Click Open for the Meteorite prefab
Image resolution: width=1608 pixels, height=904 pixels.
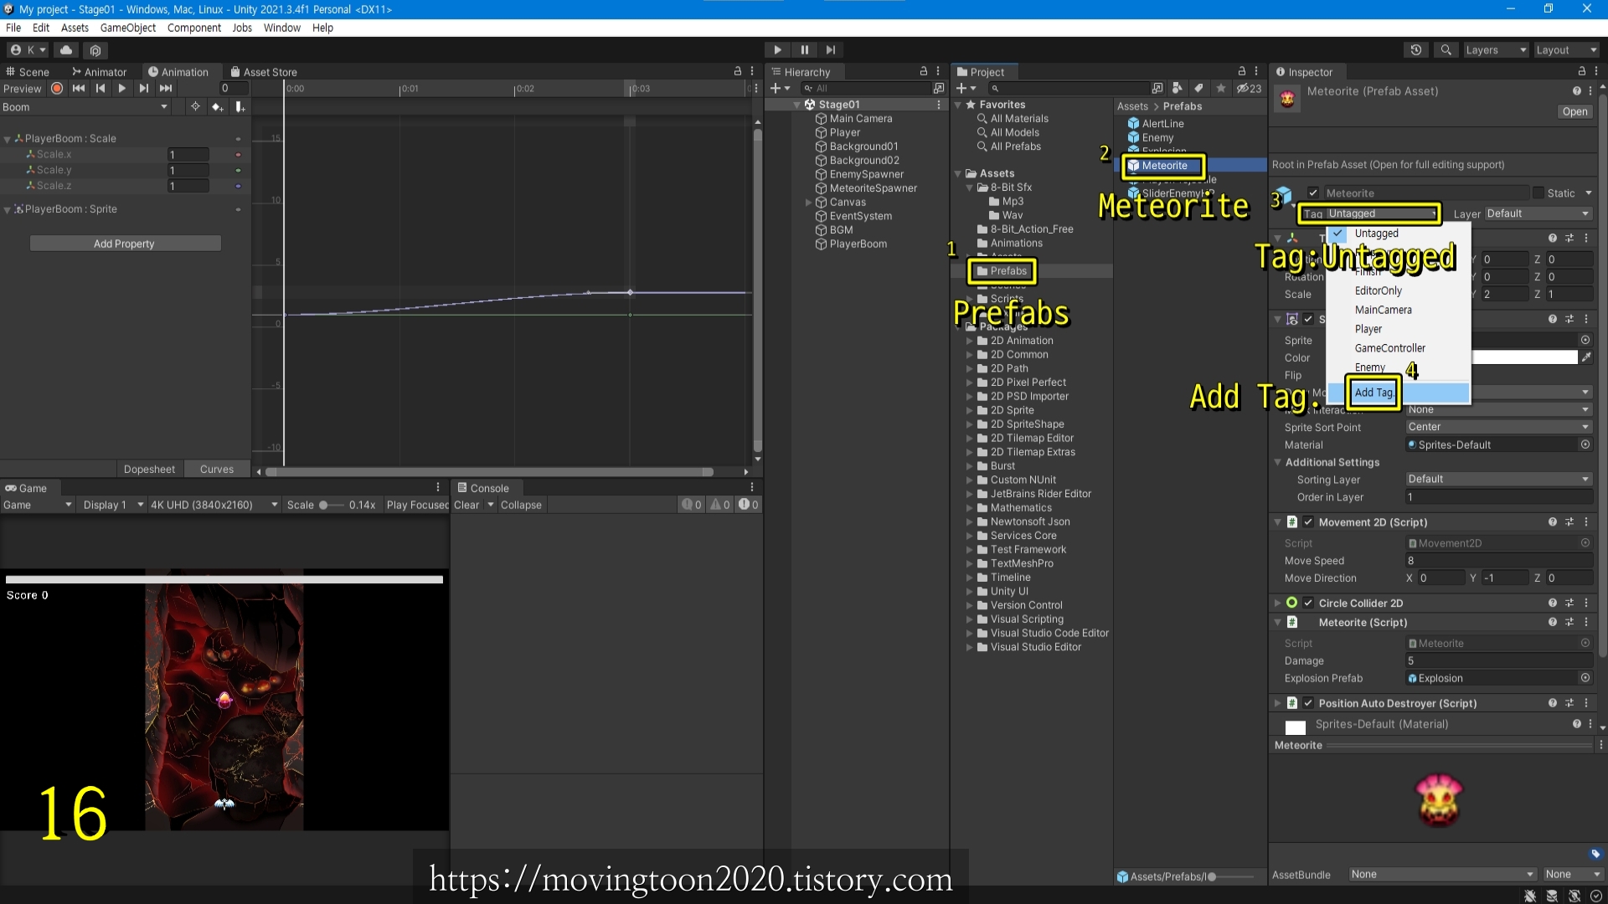pos(1574,112)
